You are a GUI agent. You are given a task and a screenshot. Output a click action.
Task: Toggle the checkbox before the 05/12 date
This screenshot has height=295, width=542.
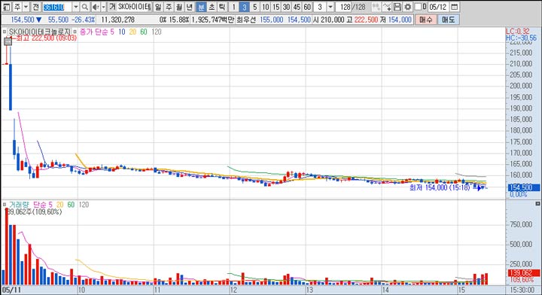pos(419,7)
